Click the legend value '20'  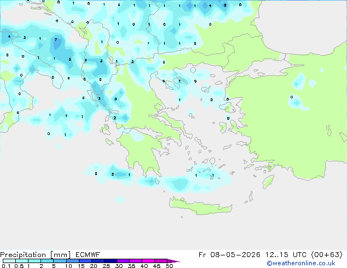(94, 266)
